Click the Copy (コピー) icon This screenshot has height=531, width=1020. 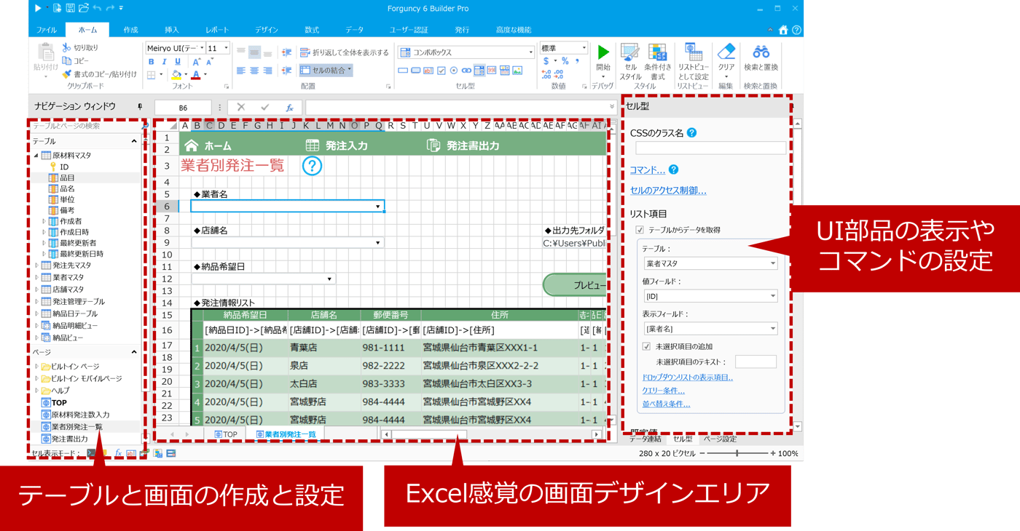tap(66, 61)
